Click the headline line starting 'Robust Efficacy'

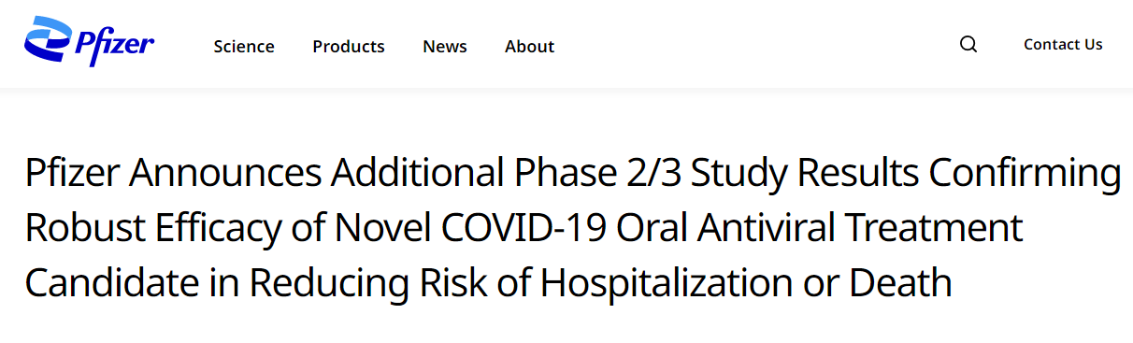[523, 227]
